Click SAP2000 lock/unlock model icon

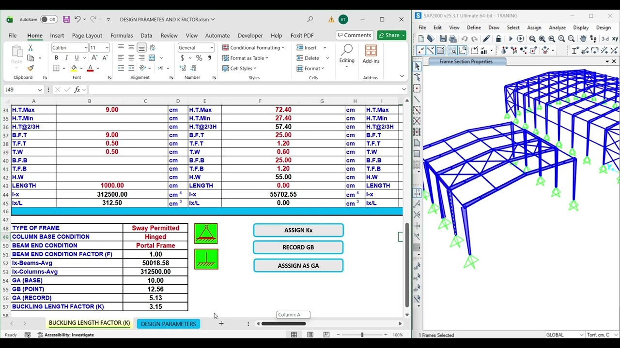click(498, 39)
